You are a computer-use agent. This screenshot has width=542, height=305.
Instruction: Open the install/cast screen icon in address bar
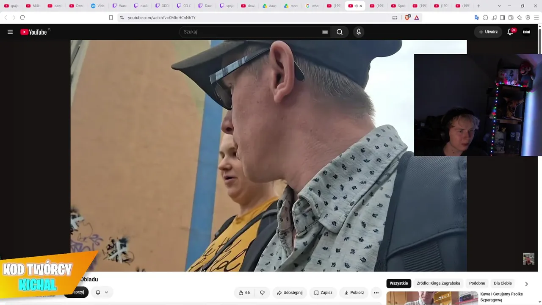tap(395, 17)
